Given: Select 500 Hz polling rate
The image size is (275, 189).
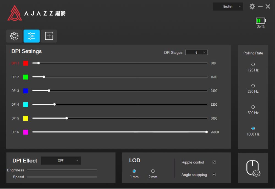Looking at the screenshot, I should pyautogui.click(x=253, y=107).
